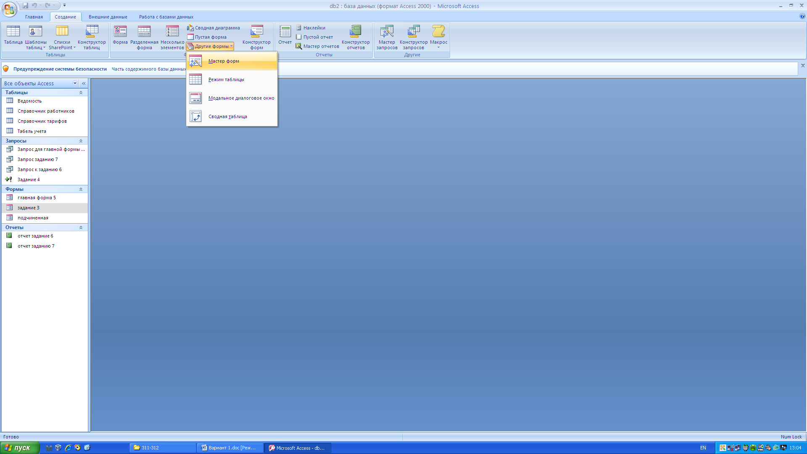Select query Запрос для главной формы
807x454 pixels.
45,149
